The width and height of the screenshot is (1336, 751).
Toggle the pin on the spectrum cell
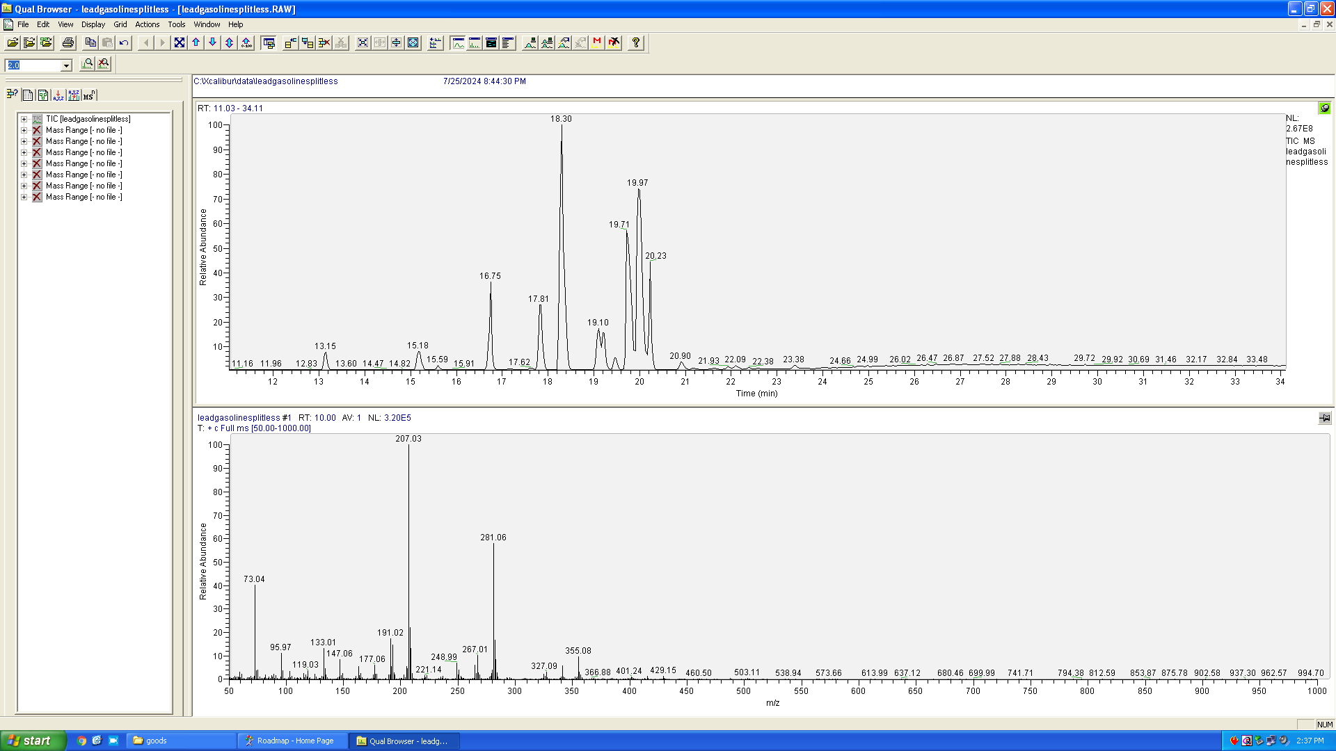click(x=1324, y=418)
